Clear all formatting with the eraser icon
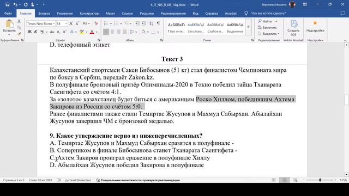Screen dimensions: 349x196 tap(96, 23)
